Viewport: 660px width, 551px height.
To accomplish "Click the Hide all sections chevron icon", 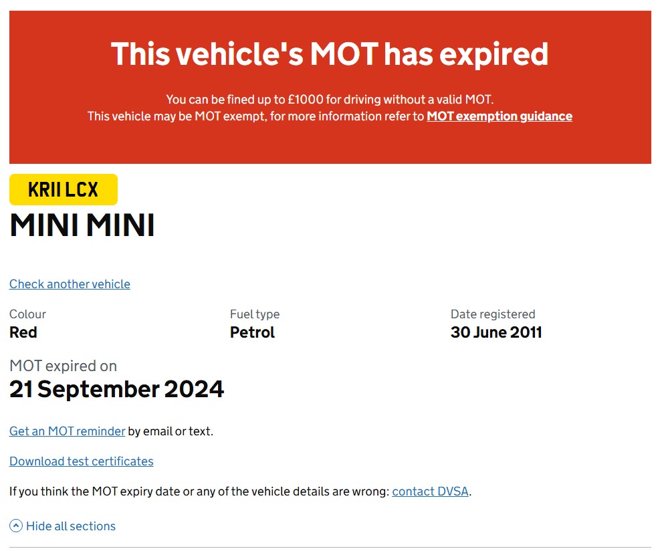I will tap(16, 526).
